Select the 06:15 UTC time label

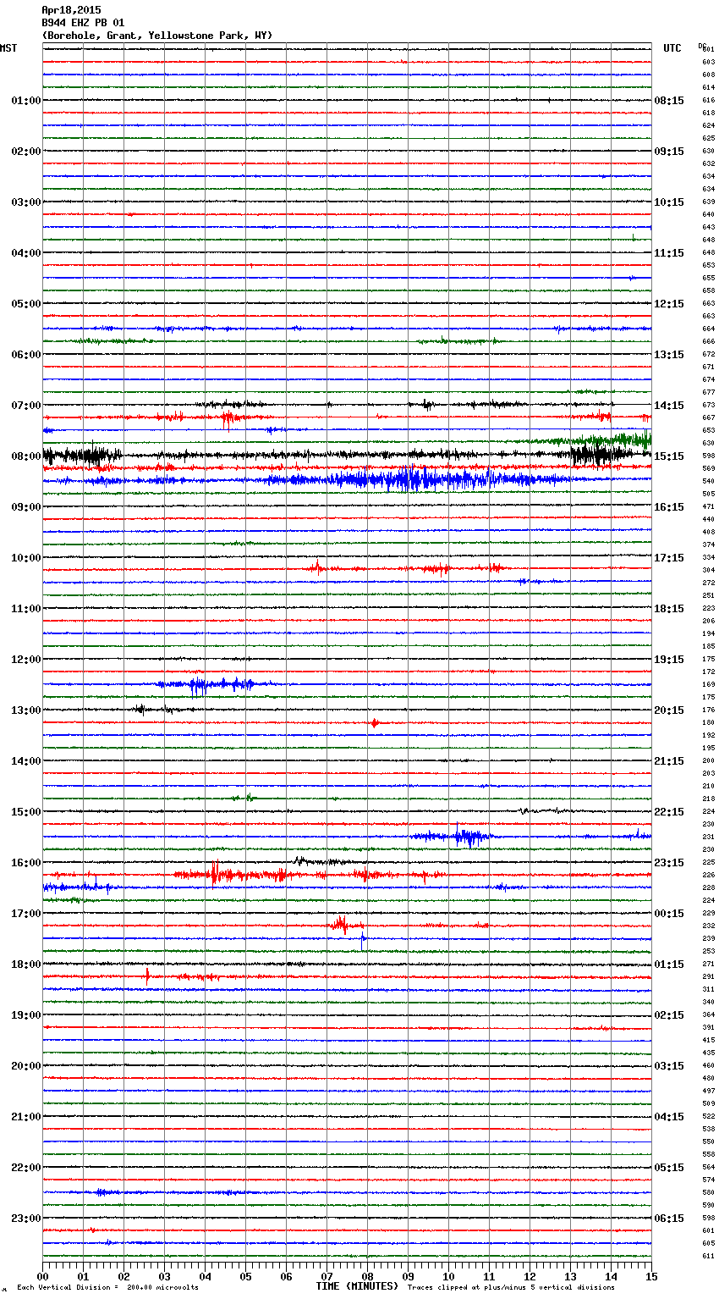click(x=669, y=1219)
